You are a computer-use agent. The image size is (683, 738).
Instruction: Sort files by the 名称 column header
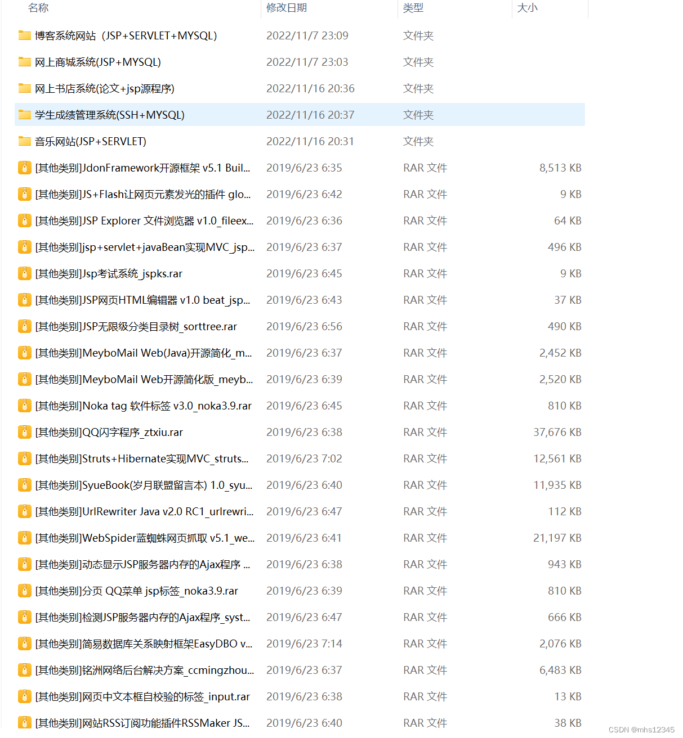coord(38,8)
